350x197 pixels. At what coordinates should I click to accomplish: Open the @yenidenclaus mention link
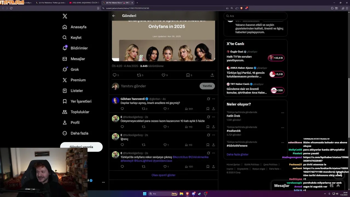[162, 161]
